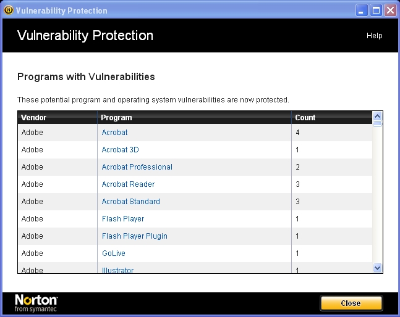Maximize the Vulnerability Protection window
The image size is (400, 317).
tap(377, 10)
